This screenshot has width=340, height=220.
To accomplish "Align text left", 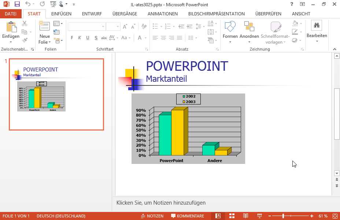I will [155, 38].
